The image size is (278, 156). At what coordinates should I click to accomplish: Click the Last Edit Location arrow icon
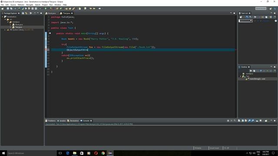click(91, 9)
